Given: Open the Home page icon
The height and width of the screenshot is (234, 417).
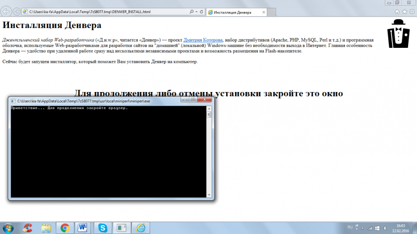Looking at the screenshot, I should tap(397, 11).
